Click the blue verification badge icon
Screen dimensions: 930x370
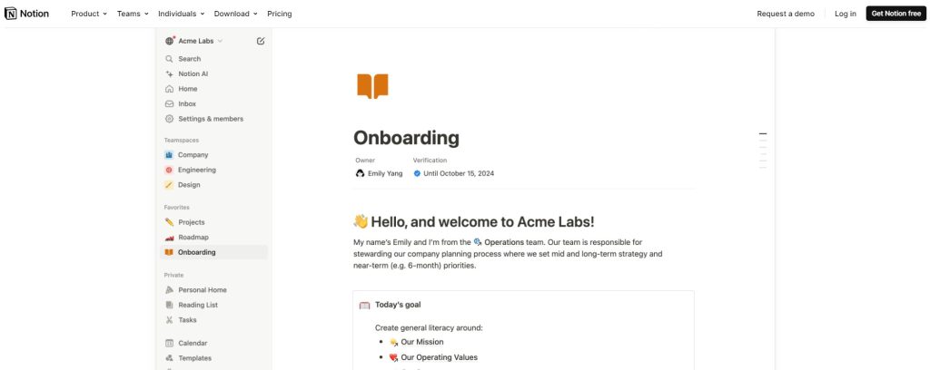417,173
